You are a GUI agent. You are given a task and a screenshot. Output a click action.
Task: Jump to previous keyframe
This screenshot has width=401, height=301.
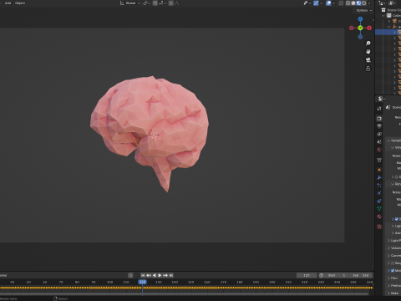click(149, 275)
